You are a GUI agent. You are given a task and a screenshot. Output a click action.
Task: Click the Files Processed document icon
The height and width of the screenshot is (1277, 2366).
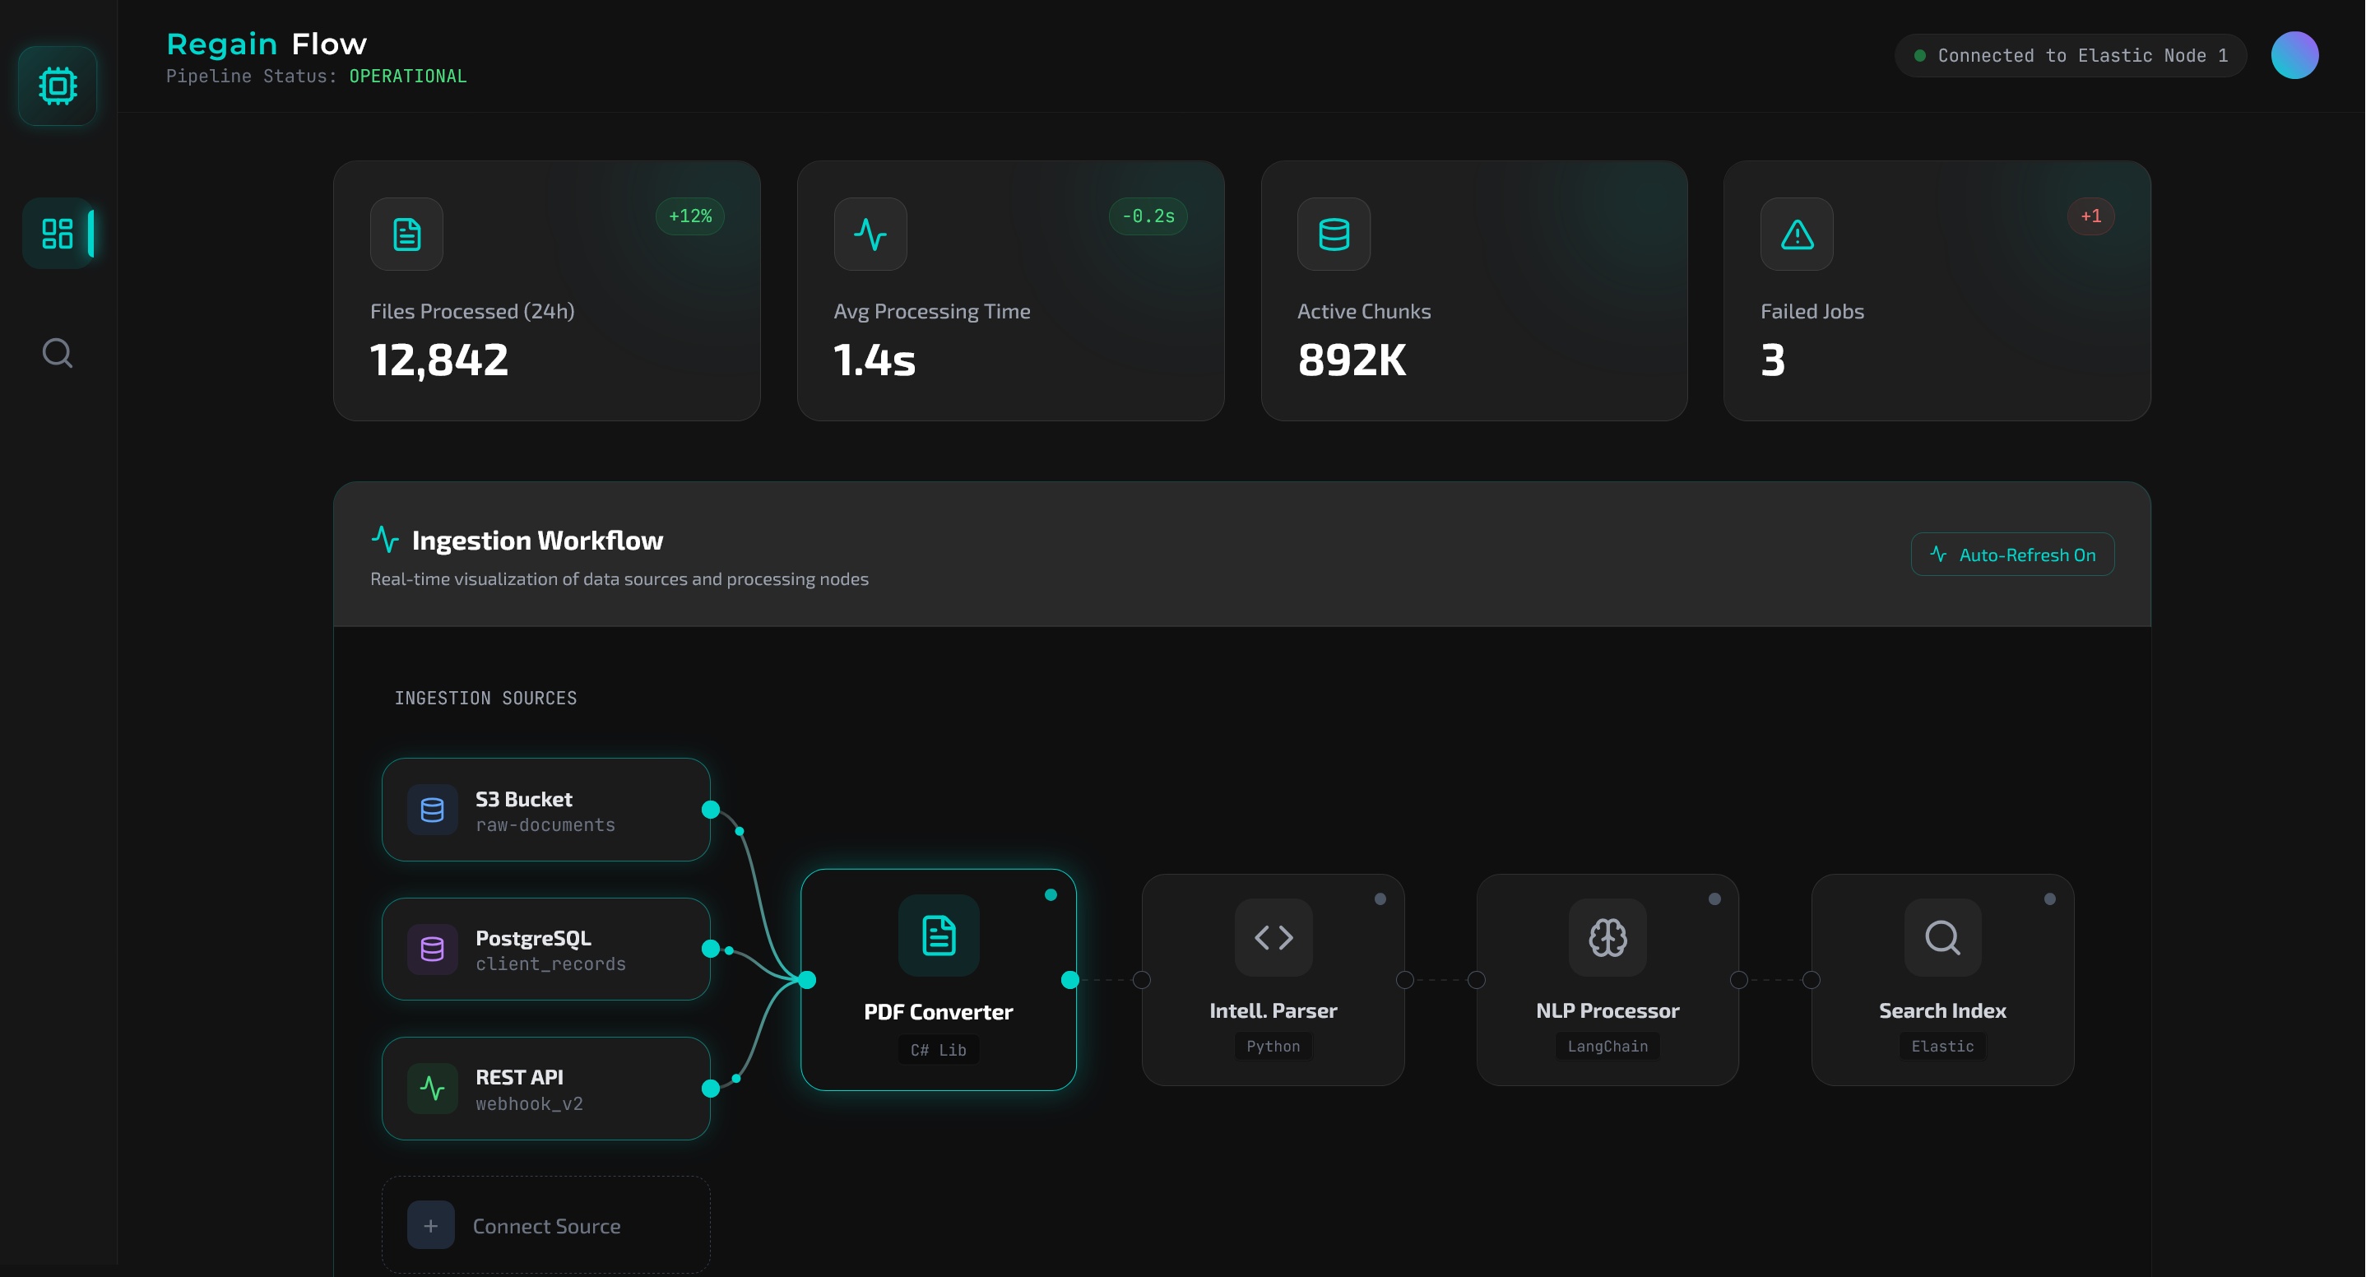[406, 235]
